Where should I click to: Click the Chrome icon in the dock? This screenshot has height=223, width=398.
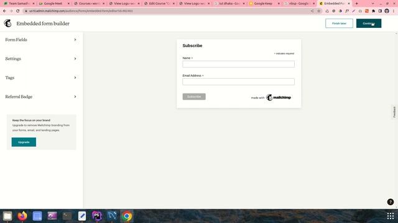[x=127, y=216]
